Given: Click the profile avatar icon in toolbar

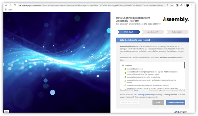Looking at the screenshot, I should point(187,5).
